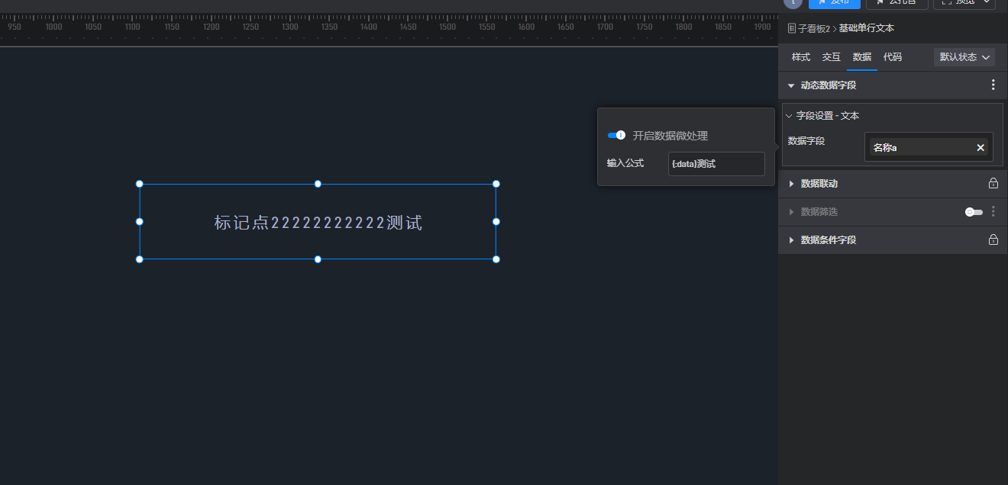Remove the 名称a field with the X icon
The width and height of the screenshot is (1008, 485).
tap(981, 148)
